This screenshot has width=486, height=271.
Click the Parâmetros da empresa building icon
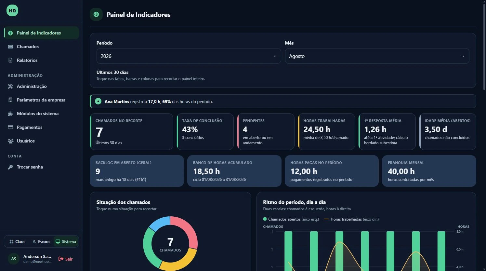(10, 100)
